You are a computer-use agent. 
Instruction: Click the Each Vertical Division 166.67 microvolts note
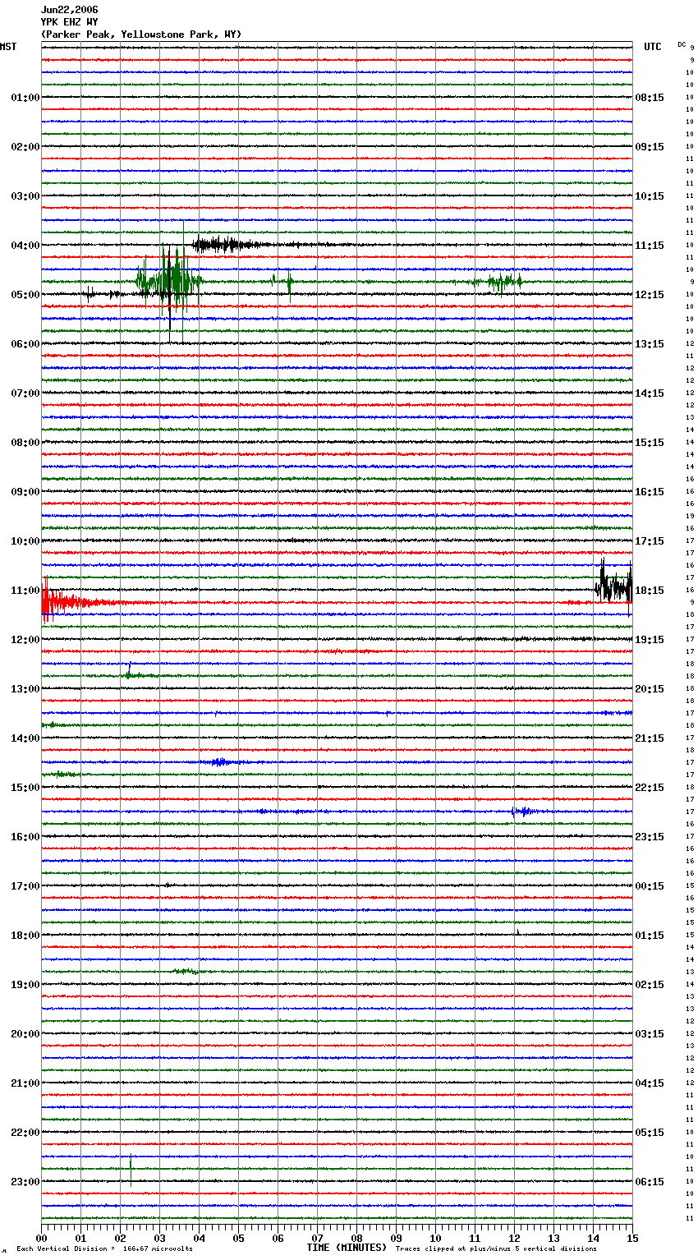pos(104,1249)
